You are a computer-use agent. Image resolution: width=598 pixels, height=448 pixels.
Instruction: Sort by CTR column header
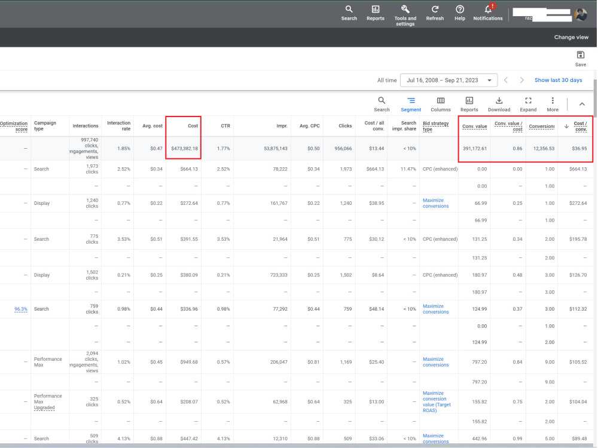(x=225, y=125)
